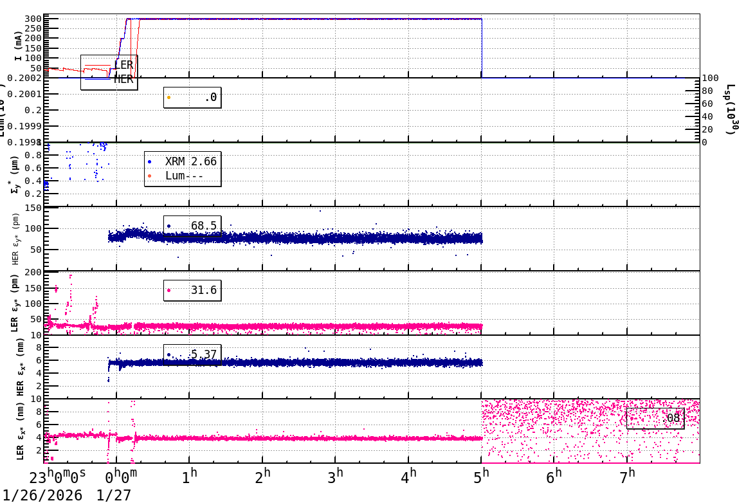Click the pink marker beside the 31.6 value
Viewport: 746px width, 503px height.
click(169, 289)
